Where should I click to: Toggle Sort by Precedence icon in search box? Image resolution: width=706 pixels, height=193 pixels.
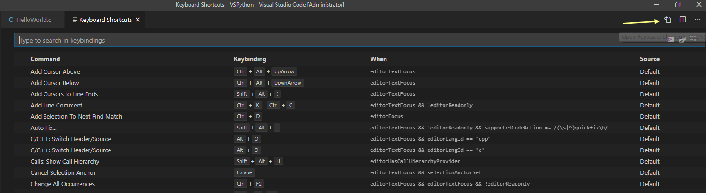(683, 40)
